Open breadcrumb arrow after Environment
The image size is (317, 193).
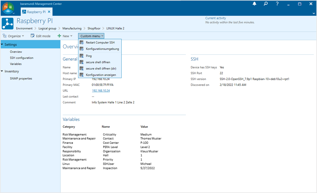pyautogui.click(x=35, y=29)
